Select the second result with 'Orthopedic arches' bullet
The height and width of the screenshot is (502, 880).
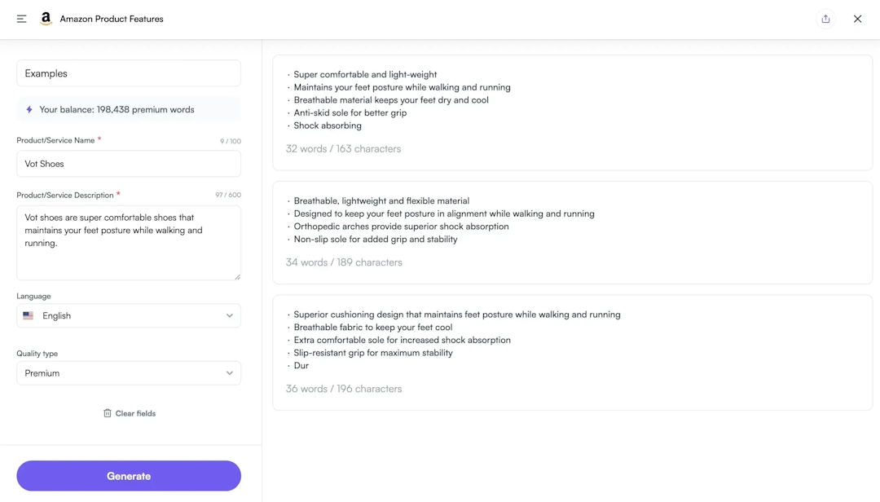coord(572,232)
